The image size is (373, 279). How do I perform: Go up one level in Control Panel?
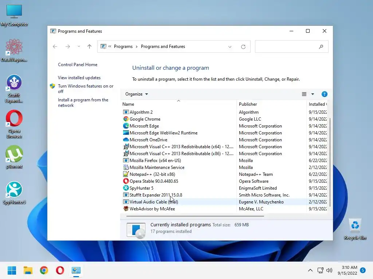[x=90, y=46]
